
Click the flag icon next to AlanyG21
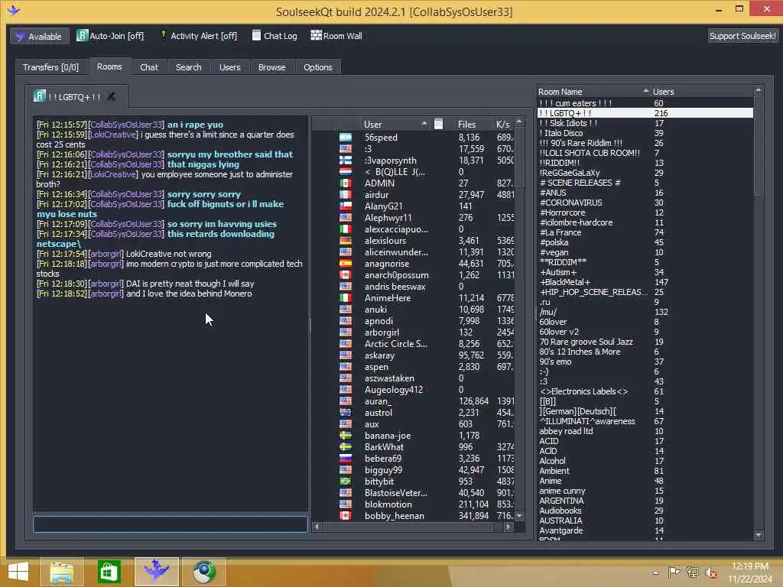tap(346, 206)
